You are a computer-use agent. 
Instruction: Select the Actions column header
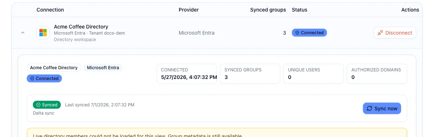pos(410,10)
